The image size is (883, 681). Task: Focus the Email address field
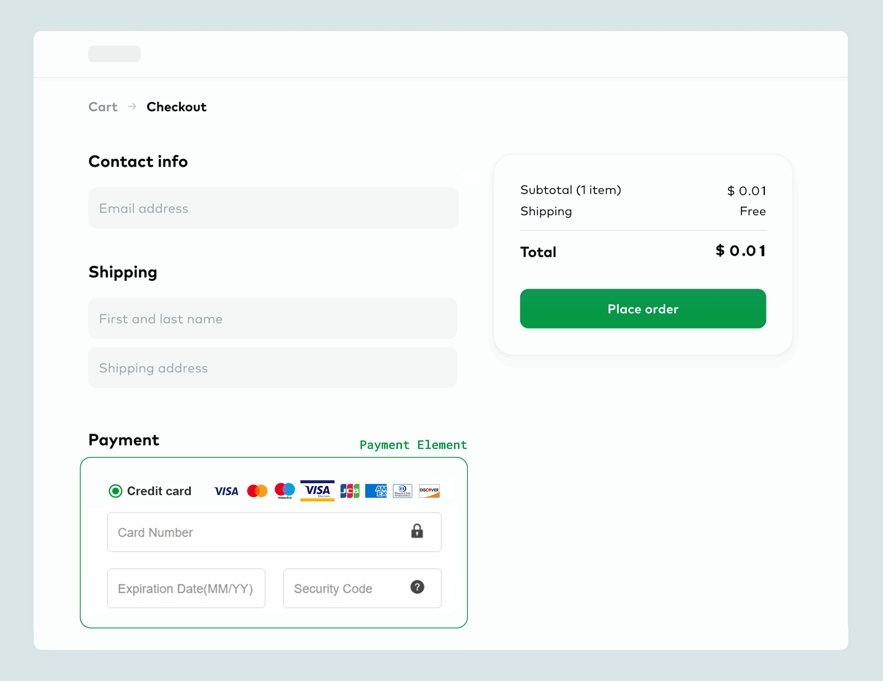273,209
